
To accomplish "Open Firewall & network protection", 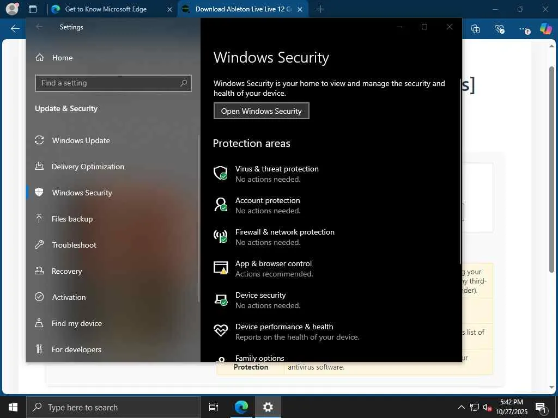I will 274,237.
